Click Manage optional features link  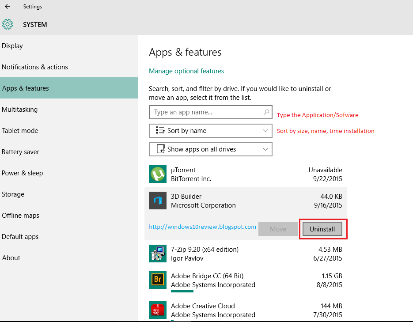[186, 71]
